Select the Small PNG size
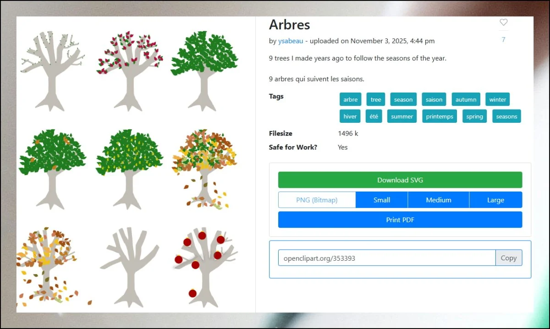 [381, 200]
